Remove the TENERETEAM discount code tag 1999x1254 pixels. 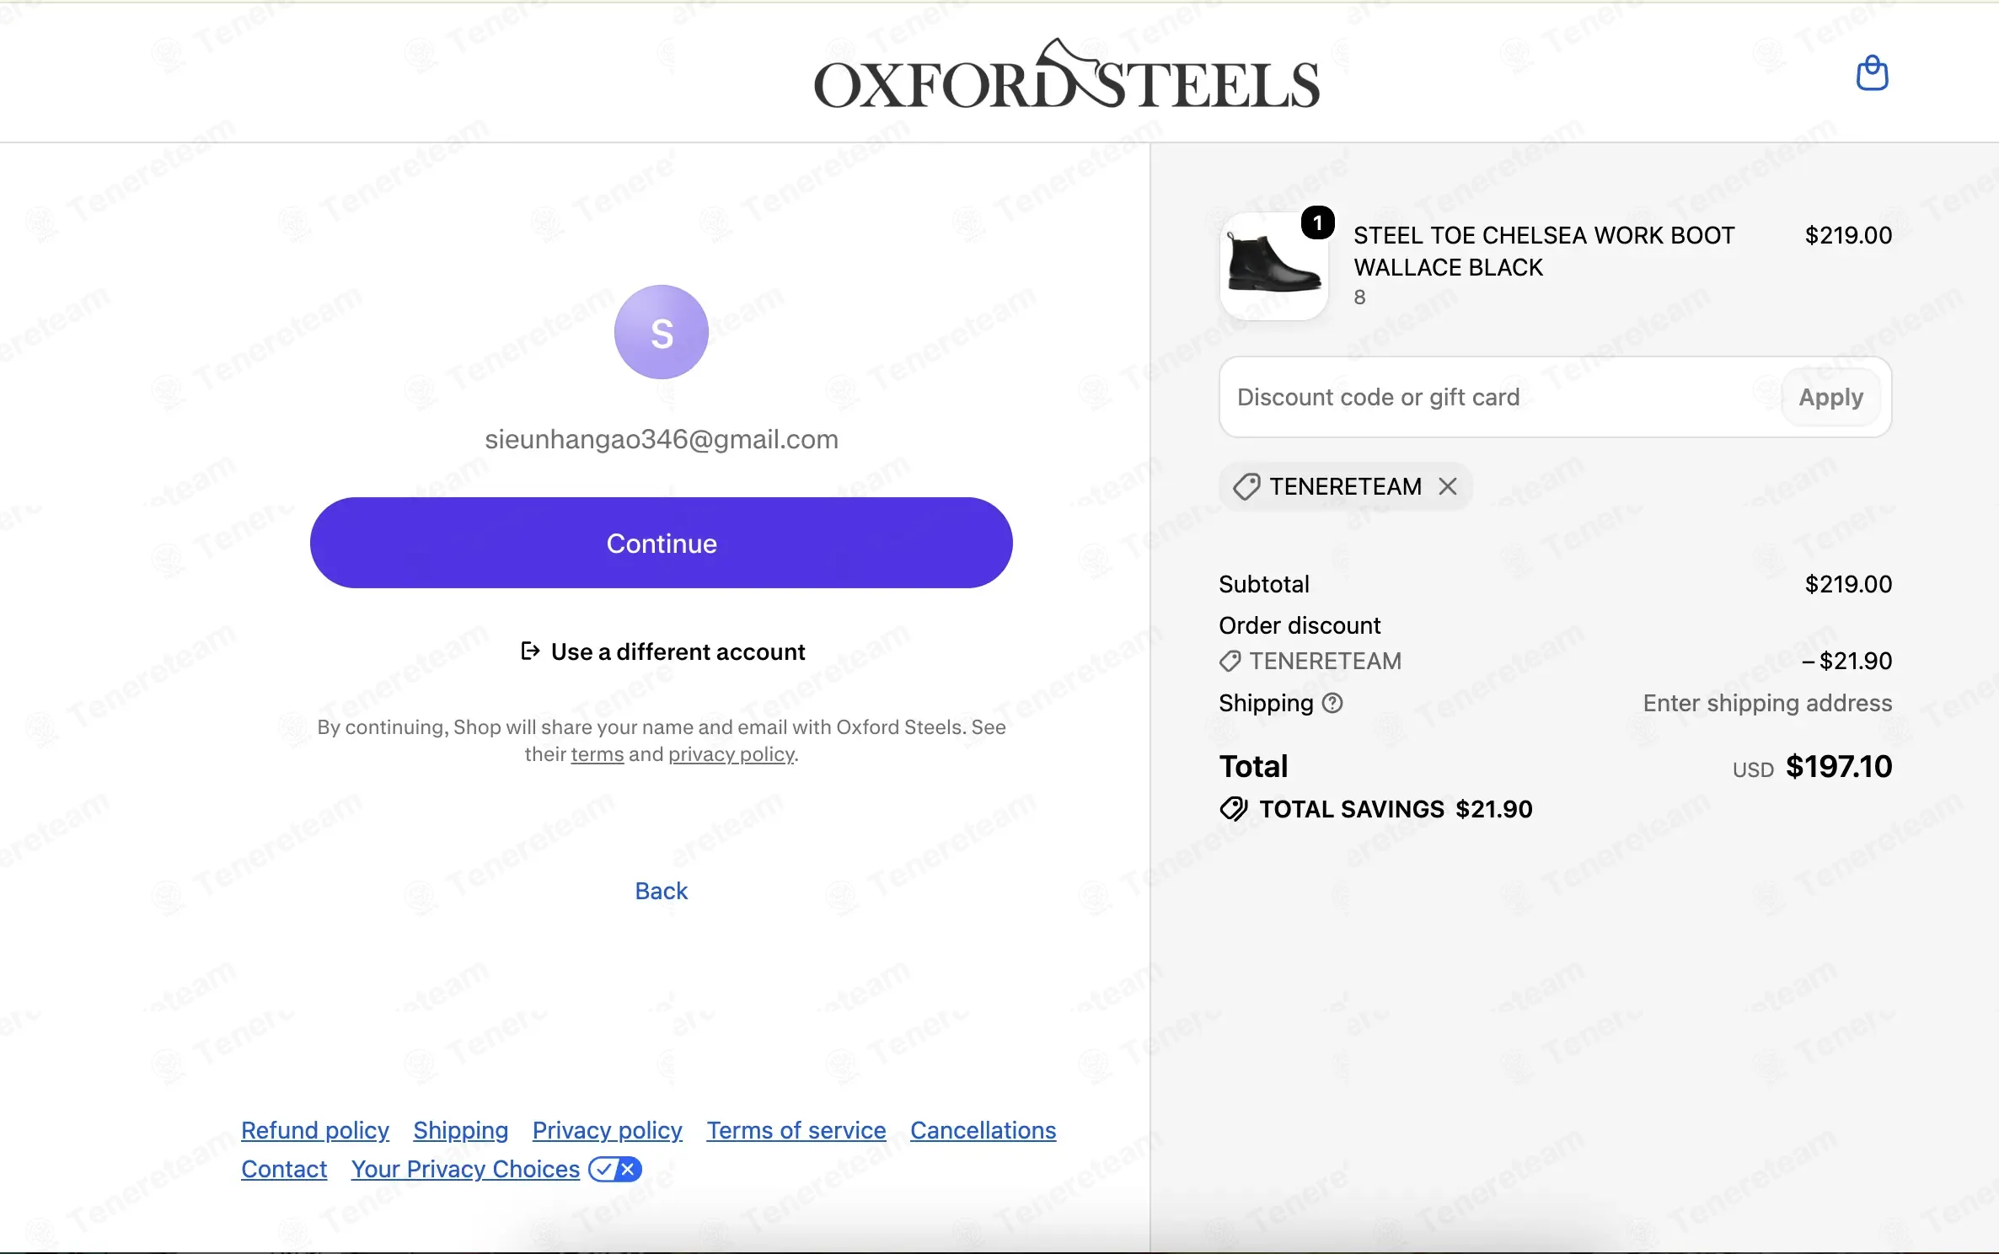click(x=1448, y=486)
